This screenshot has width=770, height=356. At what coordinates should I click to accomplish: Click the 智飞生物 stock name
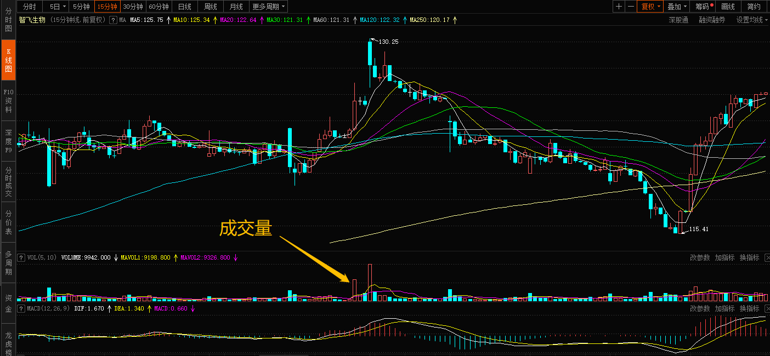point(32,20)
